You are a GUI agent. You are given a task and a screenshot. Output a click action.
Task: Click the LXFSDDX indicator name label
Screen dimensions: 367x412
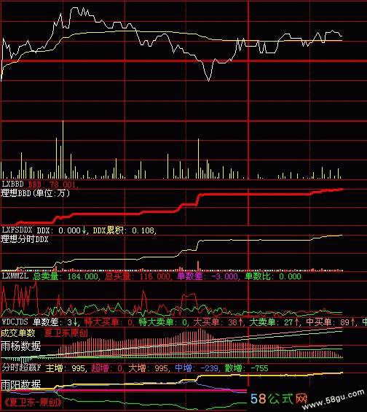coord(17,230)
